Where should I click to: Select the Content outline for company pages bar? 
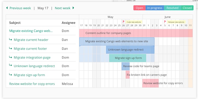point(136,33)
